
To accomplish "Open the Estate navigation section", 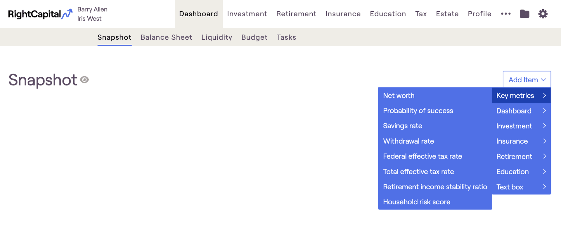I will pyautogui.click(x=447, y=14).
